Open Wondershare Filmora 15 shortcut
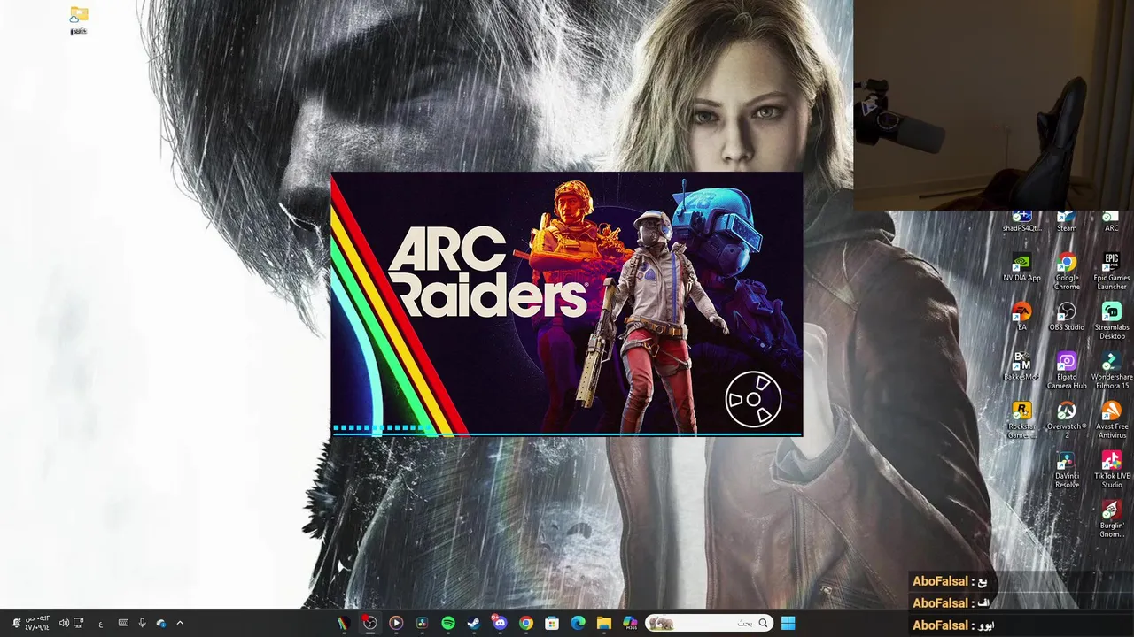The height and width of the screenshot is (637, 1134). coord(1111,370)
